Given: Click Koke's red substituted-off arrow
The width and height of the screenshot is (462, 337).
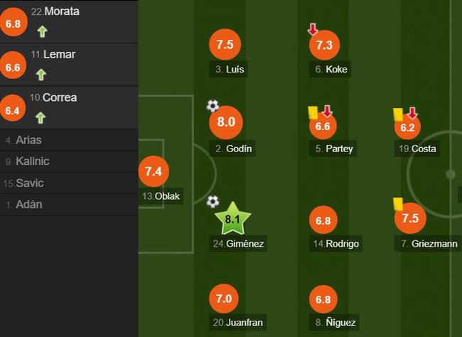Looking at the screenshot, I should pyautogui.click(x=313, y=29).
